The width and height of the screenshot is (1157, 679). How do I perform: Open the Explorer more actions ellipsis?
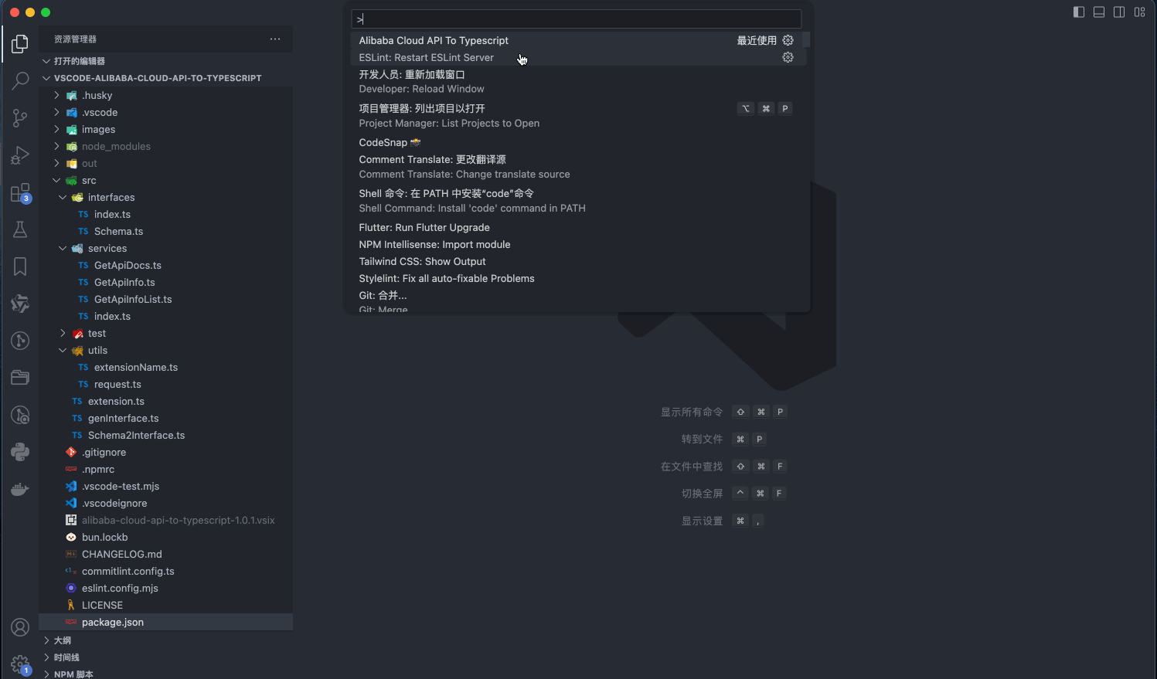click(275, 39)
